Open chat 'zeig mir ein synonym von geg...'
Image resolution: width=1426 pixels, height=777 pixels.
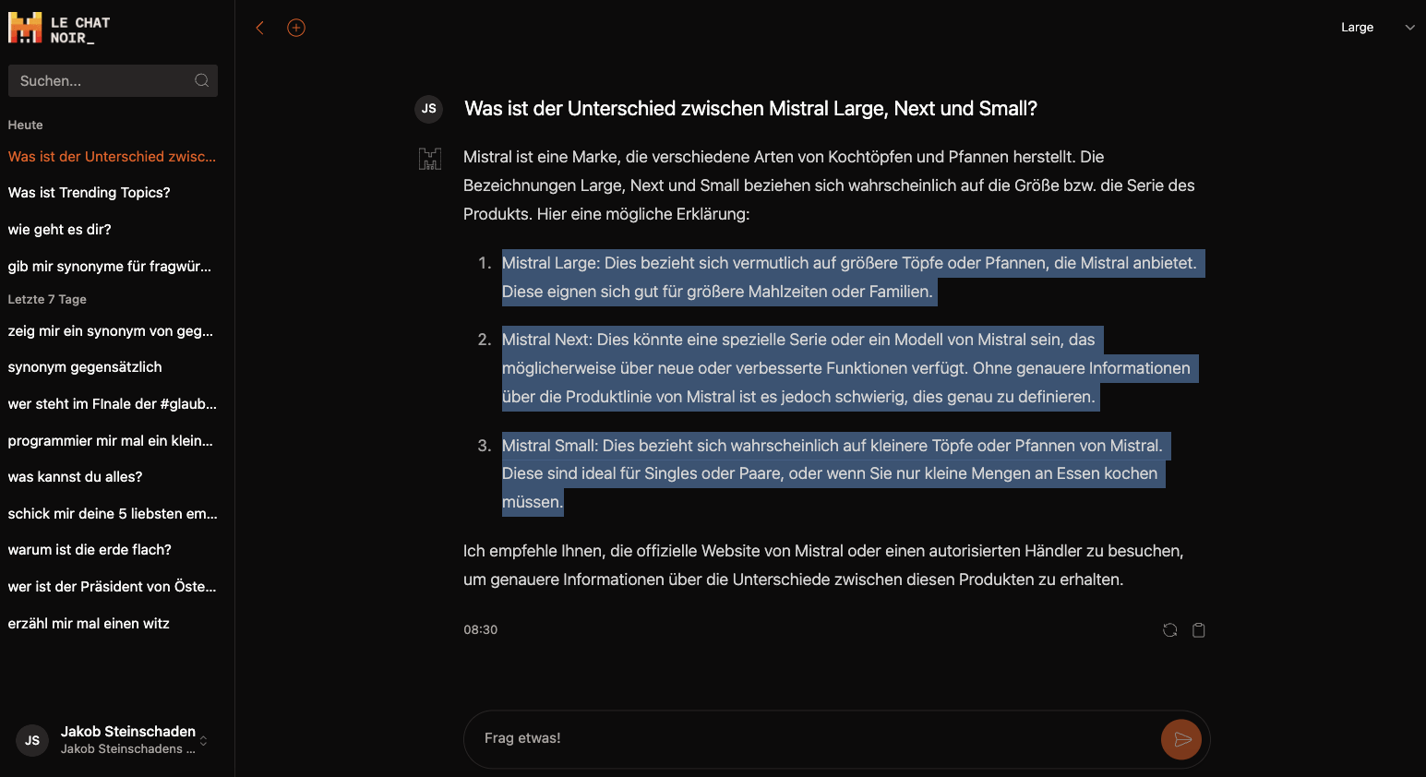click(x=111, y=331)
